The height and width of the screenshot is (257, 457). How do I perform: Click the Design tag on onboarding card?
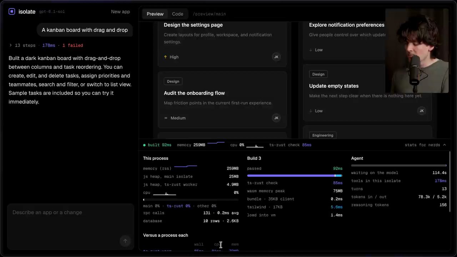[x=173, y=81]
